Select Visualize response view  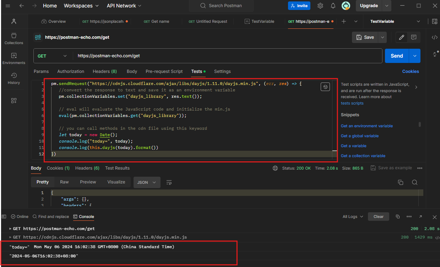(x=116, y=182)
